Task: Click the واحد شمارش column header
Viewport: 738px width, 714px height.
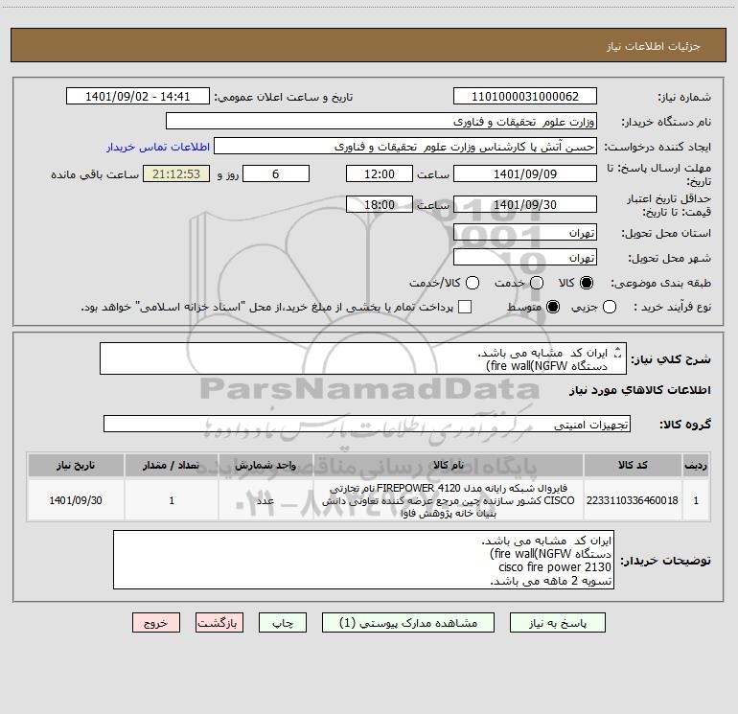Action: (265, 465)
